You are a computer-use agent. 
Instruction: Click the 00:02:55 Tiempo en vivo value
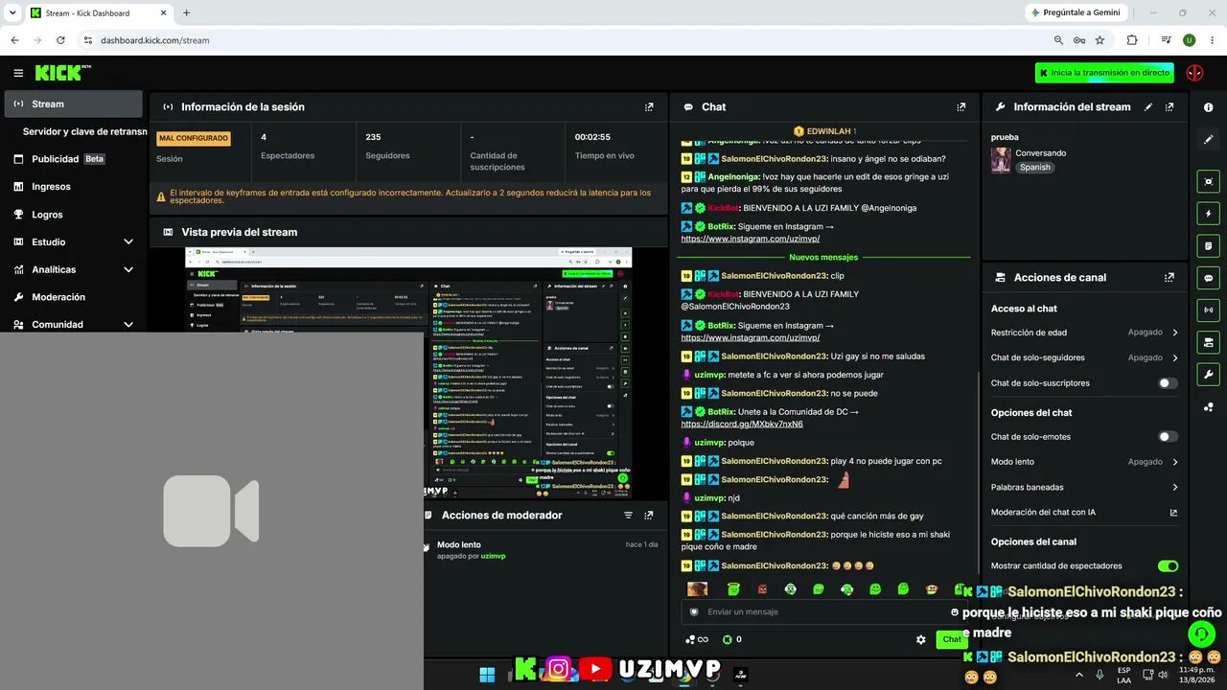coord(592,137)
